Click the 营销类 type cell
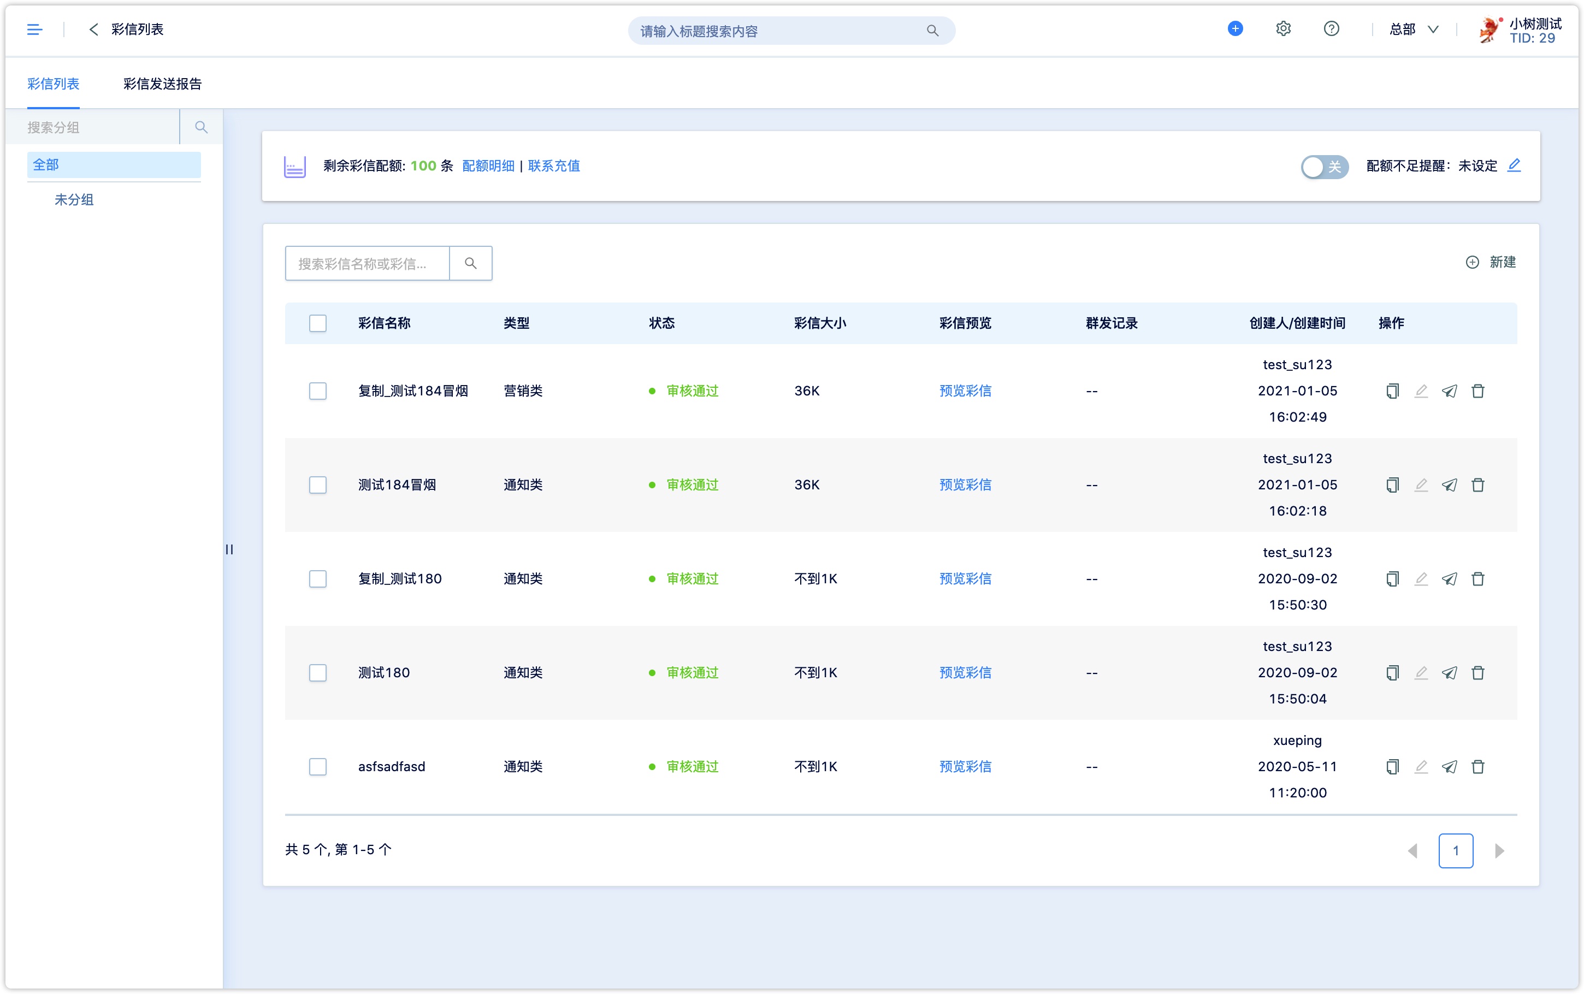The height and width of the screenshot is (994, 1584). (x=523, y=391)
